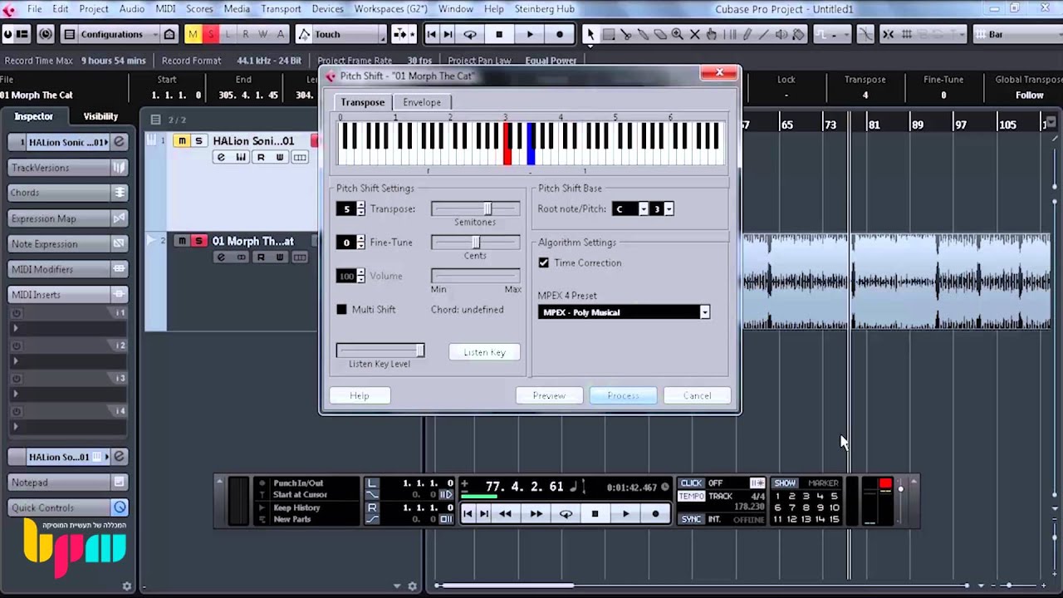Toggle the transport cycle loop button
This screenshot has width=1063, height=598.
click(x=566, y=514)
